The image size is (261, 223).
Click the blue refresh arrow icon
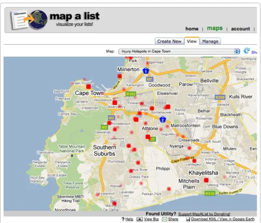point(246,51)
